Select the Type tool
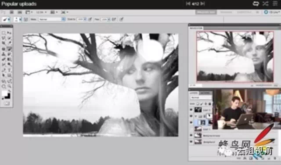Screen dimensions: 281x165 pos(10,70)
